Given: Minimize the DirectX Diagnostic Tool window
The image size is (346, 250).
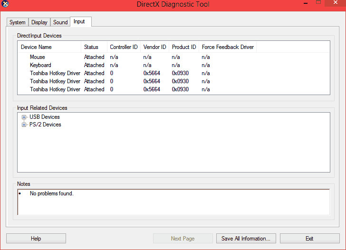Looking at the screenshot, I should (x=306, y=3).
